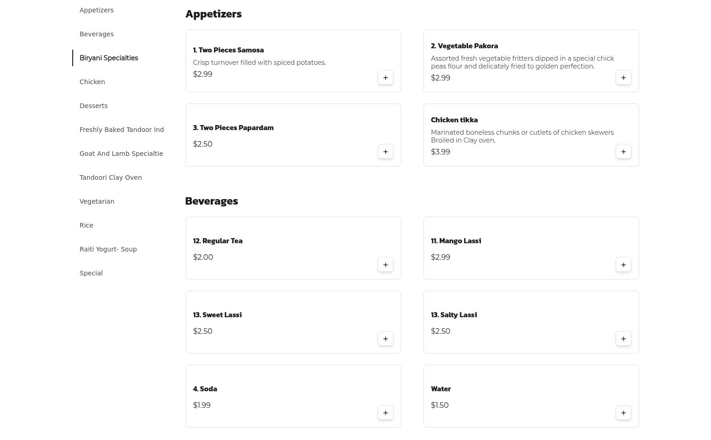Navigate to Tandoori Clay Oven section
Screen dimensions: 711x440
[110, 177]
